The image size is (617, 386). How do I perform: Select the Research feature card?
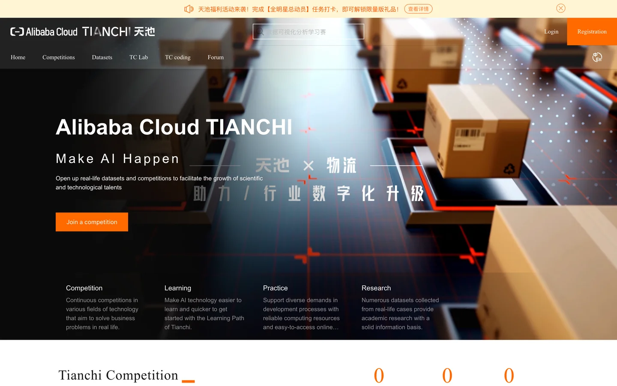[x=401, y=307]
